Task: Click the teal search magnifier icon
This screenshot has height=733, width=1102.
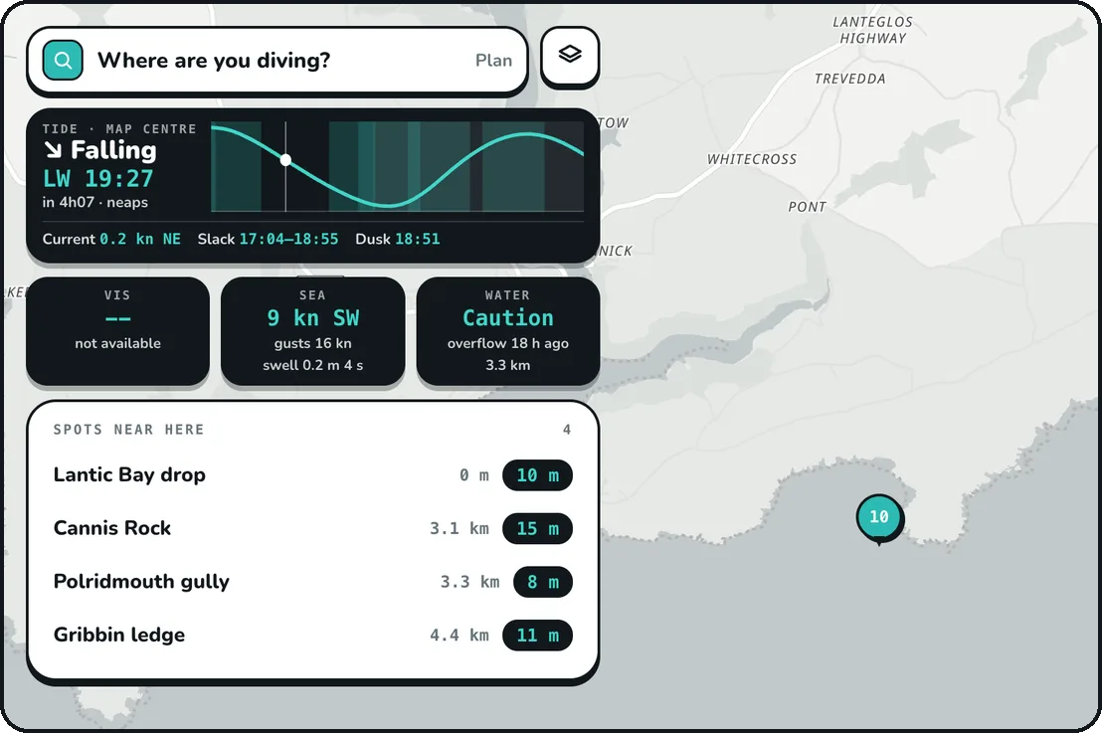Action: pyautogui.click(x=63, y=60)
